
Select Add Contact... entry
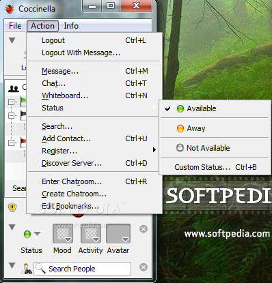tap(94, 138)
